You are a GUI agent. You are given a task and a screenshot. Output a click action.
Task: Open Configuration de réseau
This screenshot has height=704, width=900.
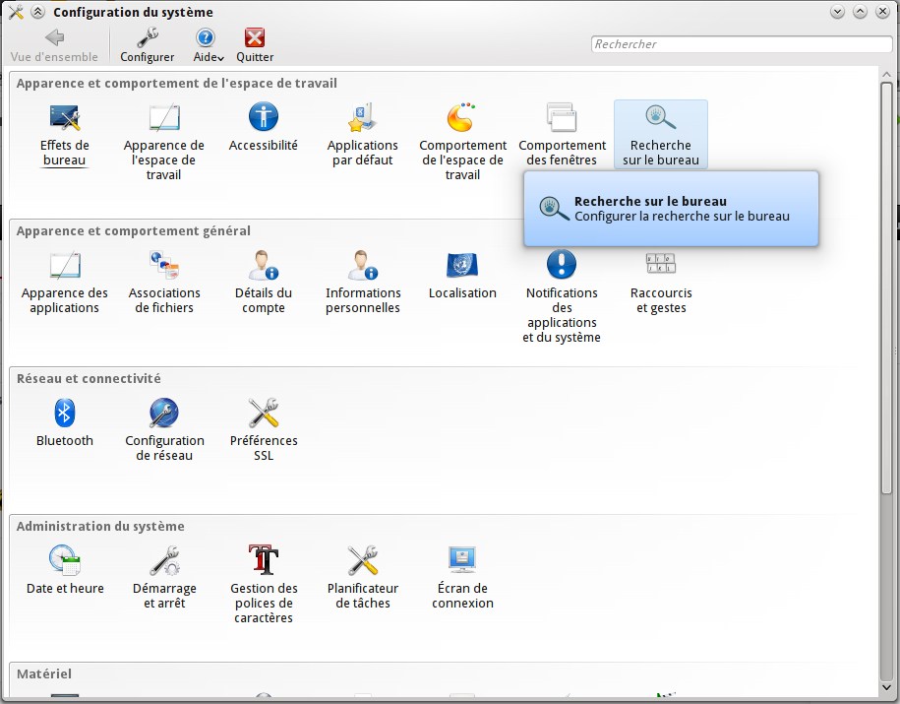point(163,430)
